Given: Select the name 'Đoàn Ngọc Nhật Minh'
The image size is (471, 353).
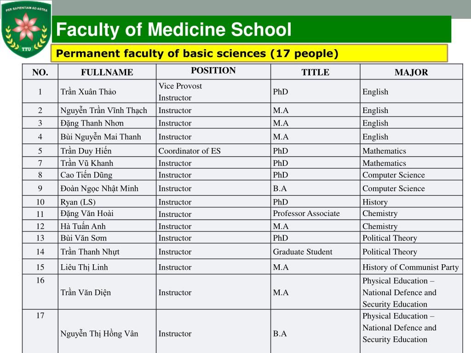Looking at the screenshot, I should tap(99, 188).
